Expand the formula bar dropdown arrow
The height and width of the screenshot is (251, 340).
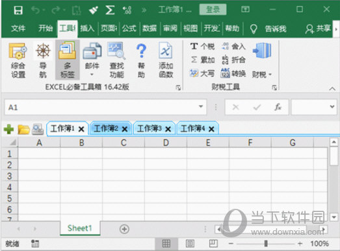(x=332, y=106)
